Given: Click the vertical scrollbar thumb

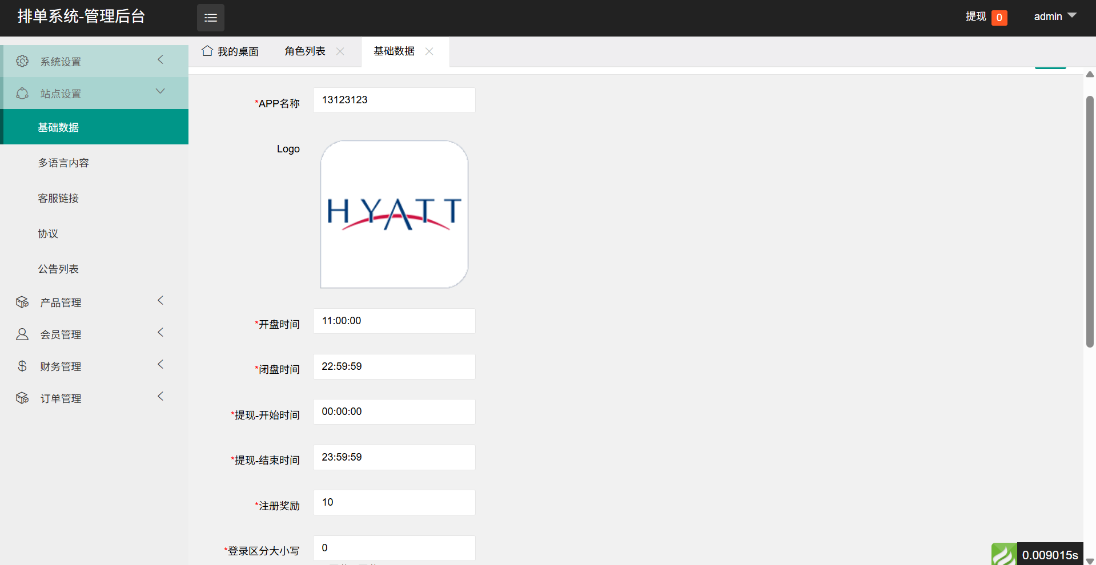Looking at the screenshot, I should (1090, 221).
